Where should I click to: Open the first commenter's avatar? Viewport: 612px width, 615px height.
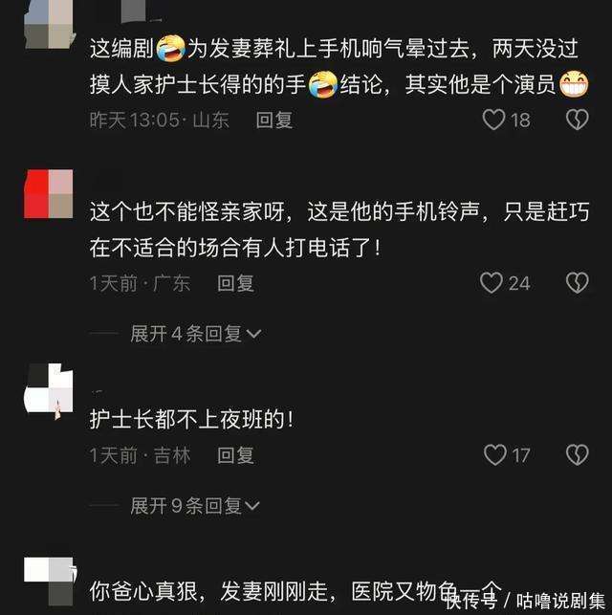coord(49,24)
